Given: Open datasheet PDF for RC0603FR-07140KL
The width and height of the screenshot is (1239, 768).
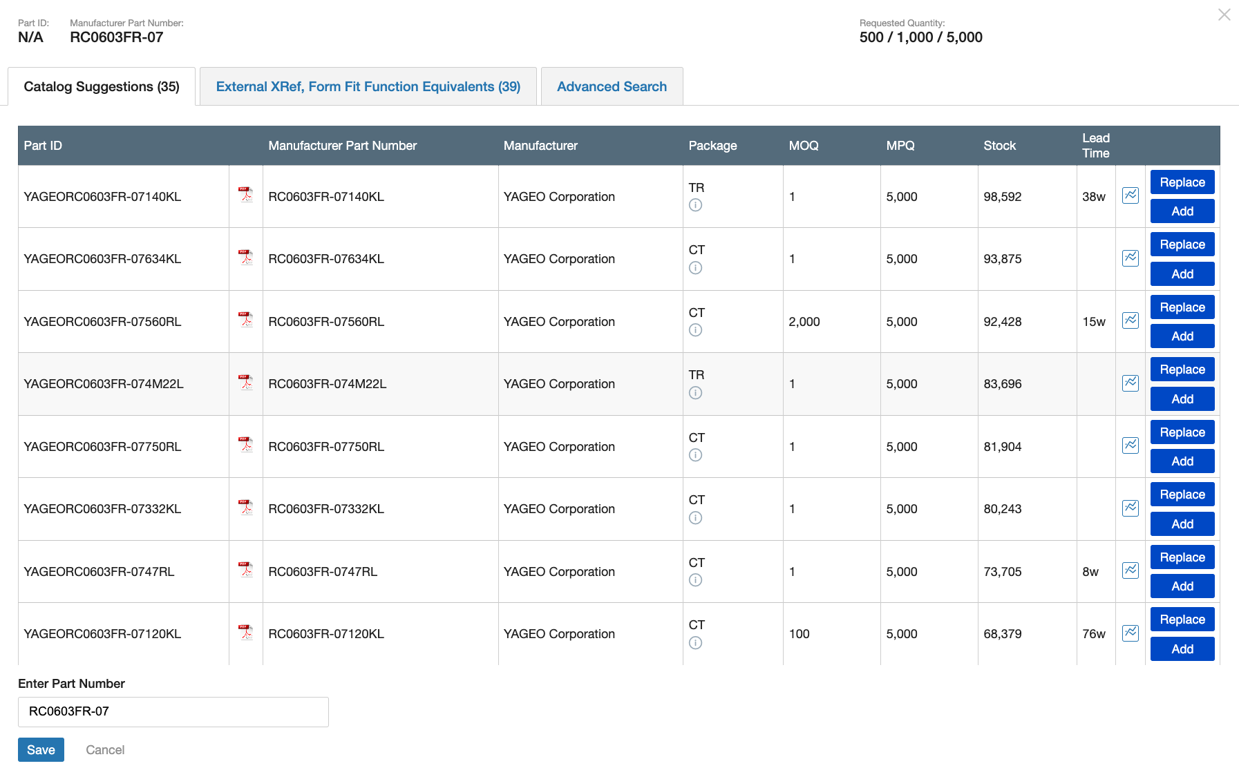Looking at the screenshot, I should tap(245, 194).
